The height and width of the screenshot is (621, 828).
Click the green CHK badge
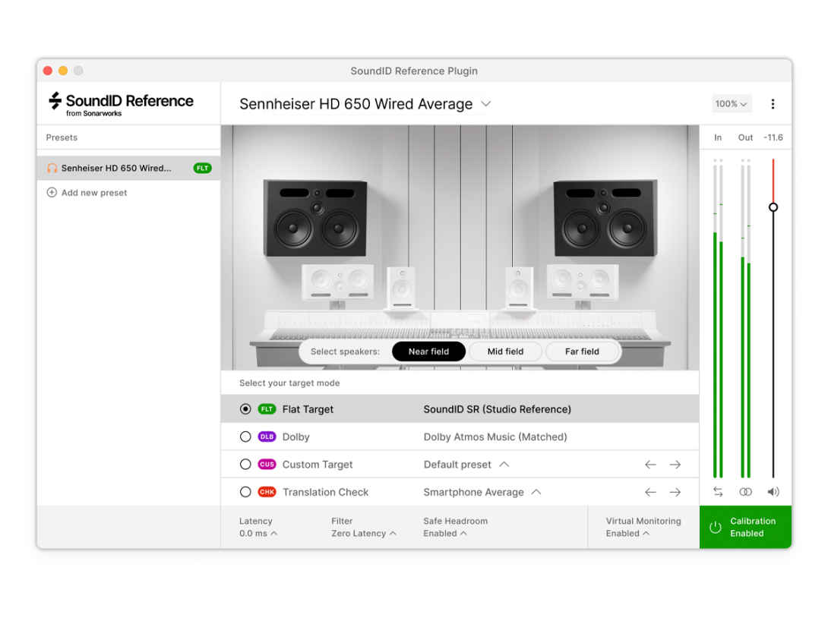click(267, 492)
